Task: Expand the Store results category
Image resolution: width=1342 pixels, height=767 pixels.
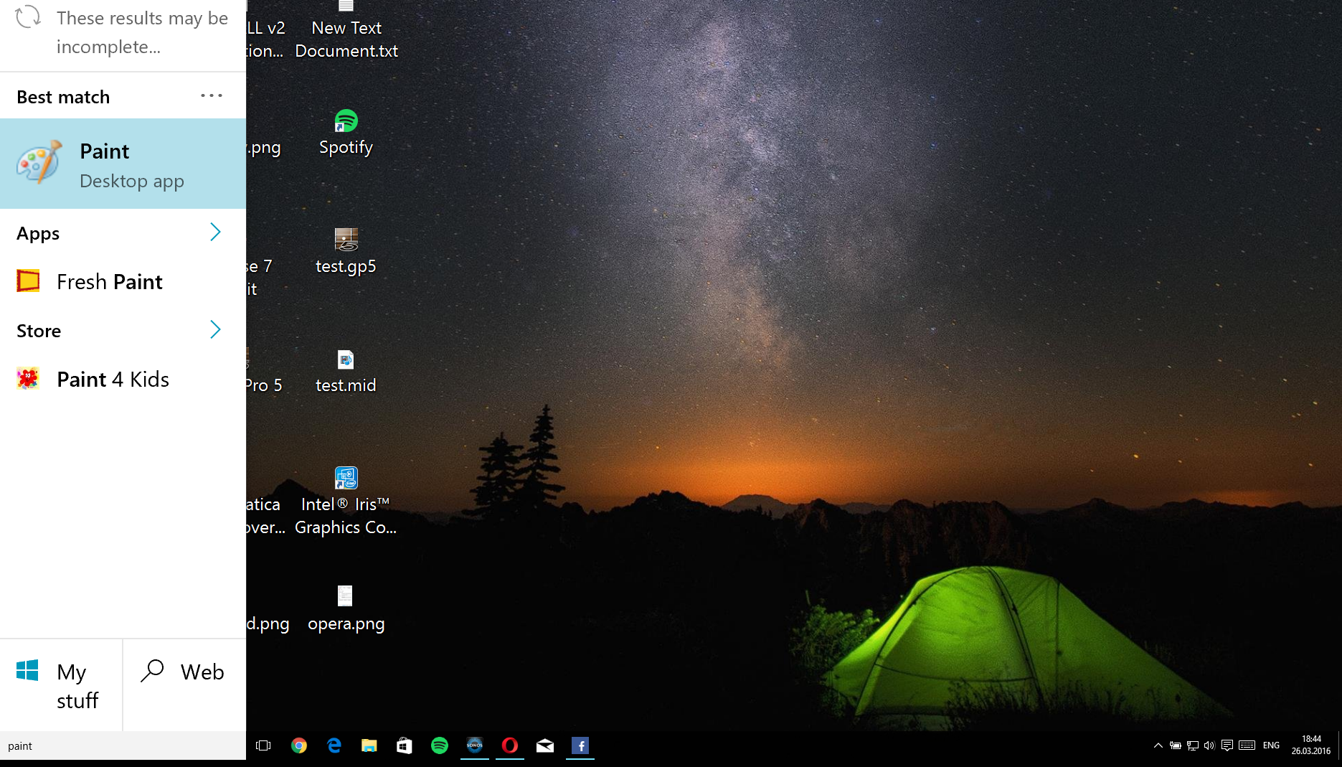Action: coord(123,331)
